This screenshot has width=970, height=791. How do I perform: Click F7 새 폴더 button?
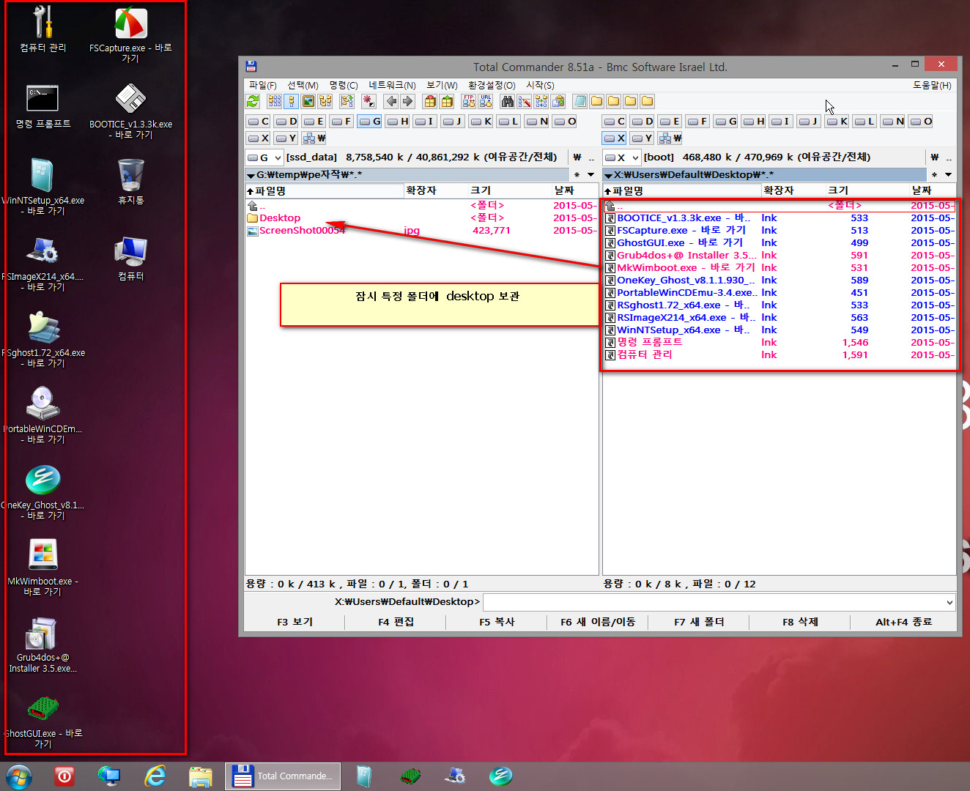699,622
